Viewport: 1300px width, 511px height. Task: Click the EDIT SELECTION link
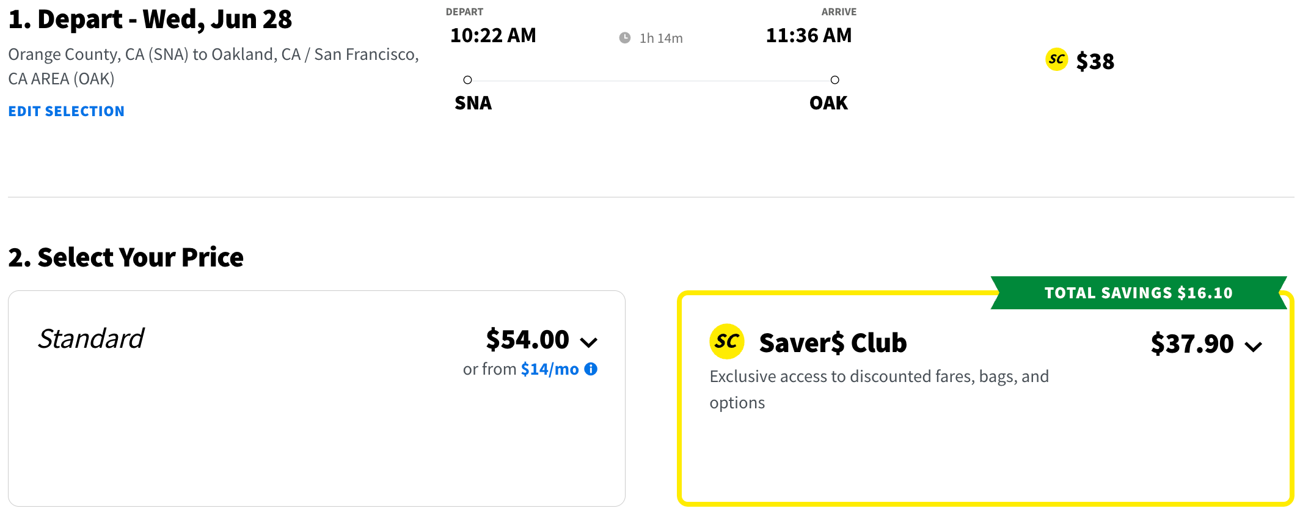[x=66, y=111]
